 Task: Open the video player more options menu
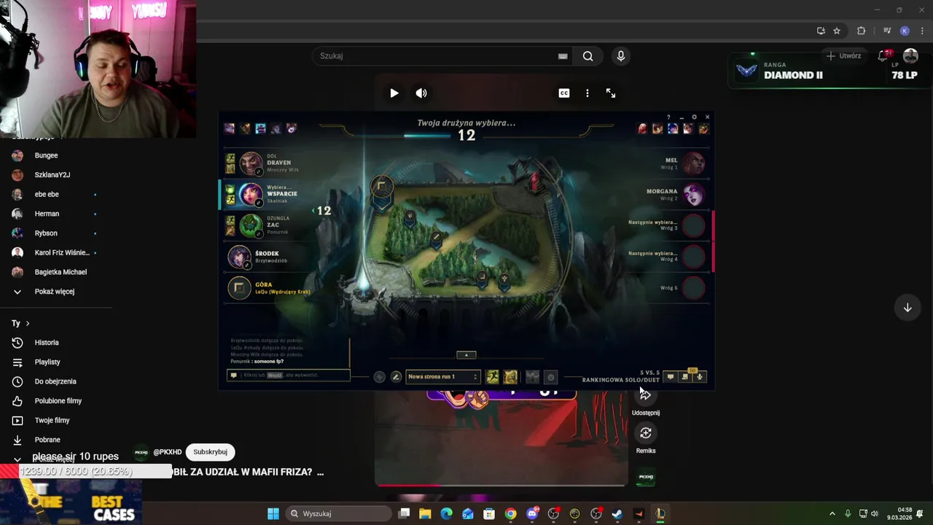pyautogui.click(x=587, y=93)
